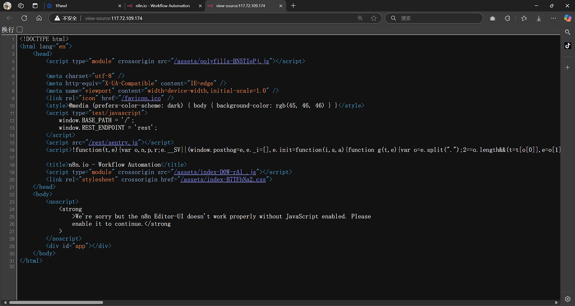Screen dimensions: 575x306
Task: Expand the tab workspaces icon at top left
Action: click(21, 5)
